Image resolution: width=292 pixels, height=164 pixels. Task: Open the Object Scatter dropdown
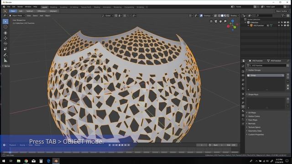click(x=282, y=11)
